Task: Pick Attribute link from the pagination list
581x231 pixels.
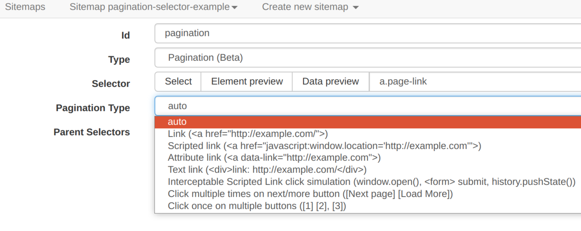Action: tap(274, 158)
